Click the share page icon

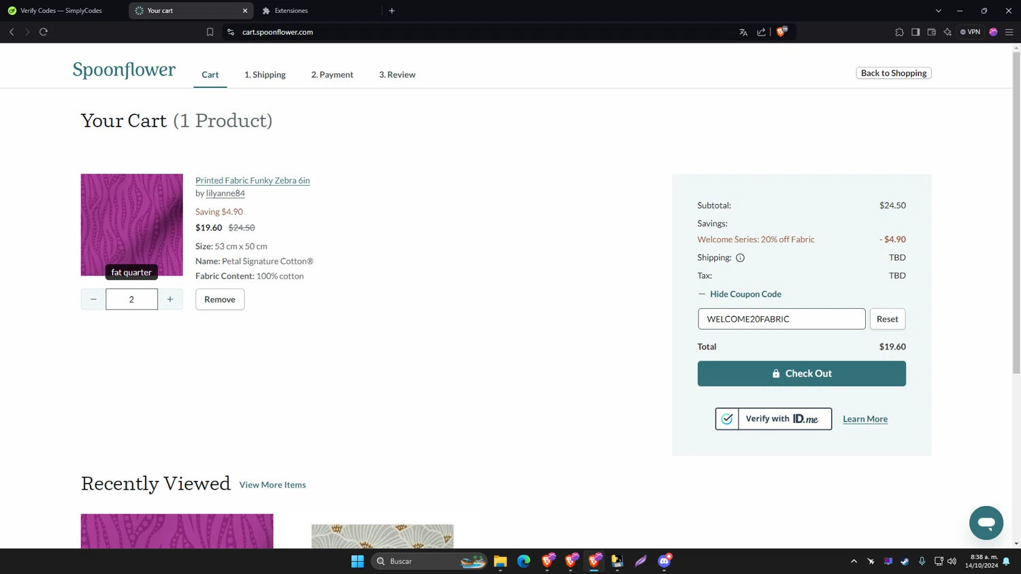[761, 32]
